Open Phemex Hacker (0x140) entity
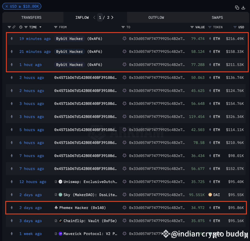 click(82, 208)
